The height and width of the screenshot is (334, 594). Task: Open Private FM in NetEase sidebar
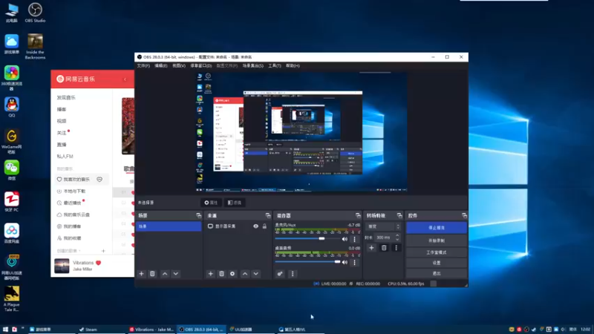click(x=65, y=157)
